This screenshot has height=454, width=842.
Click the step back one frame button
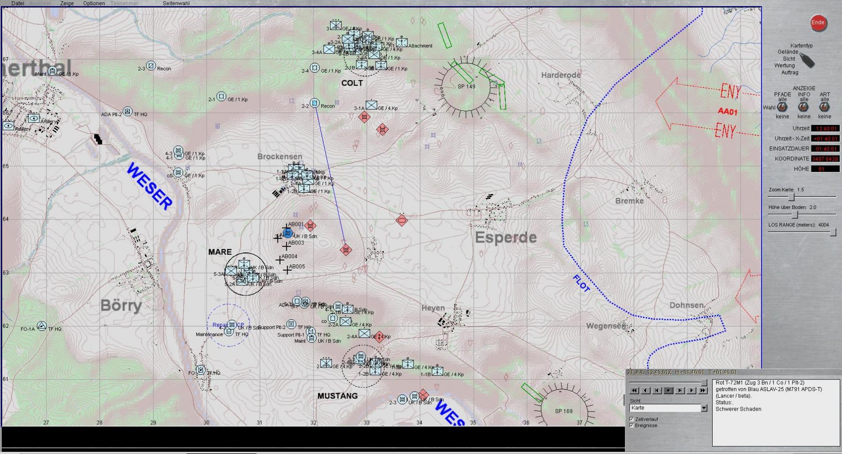[657, 390]
